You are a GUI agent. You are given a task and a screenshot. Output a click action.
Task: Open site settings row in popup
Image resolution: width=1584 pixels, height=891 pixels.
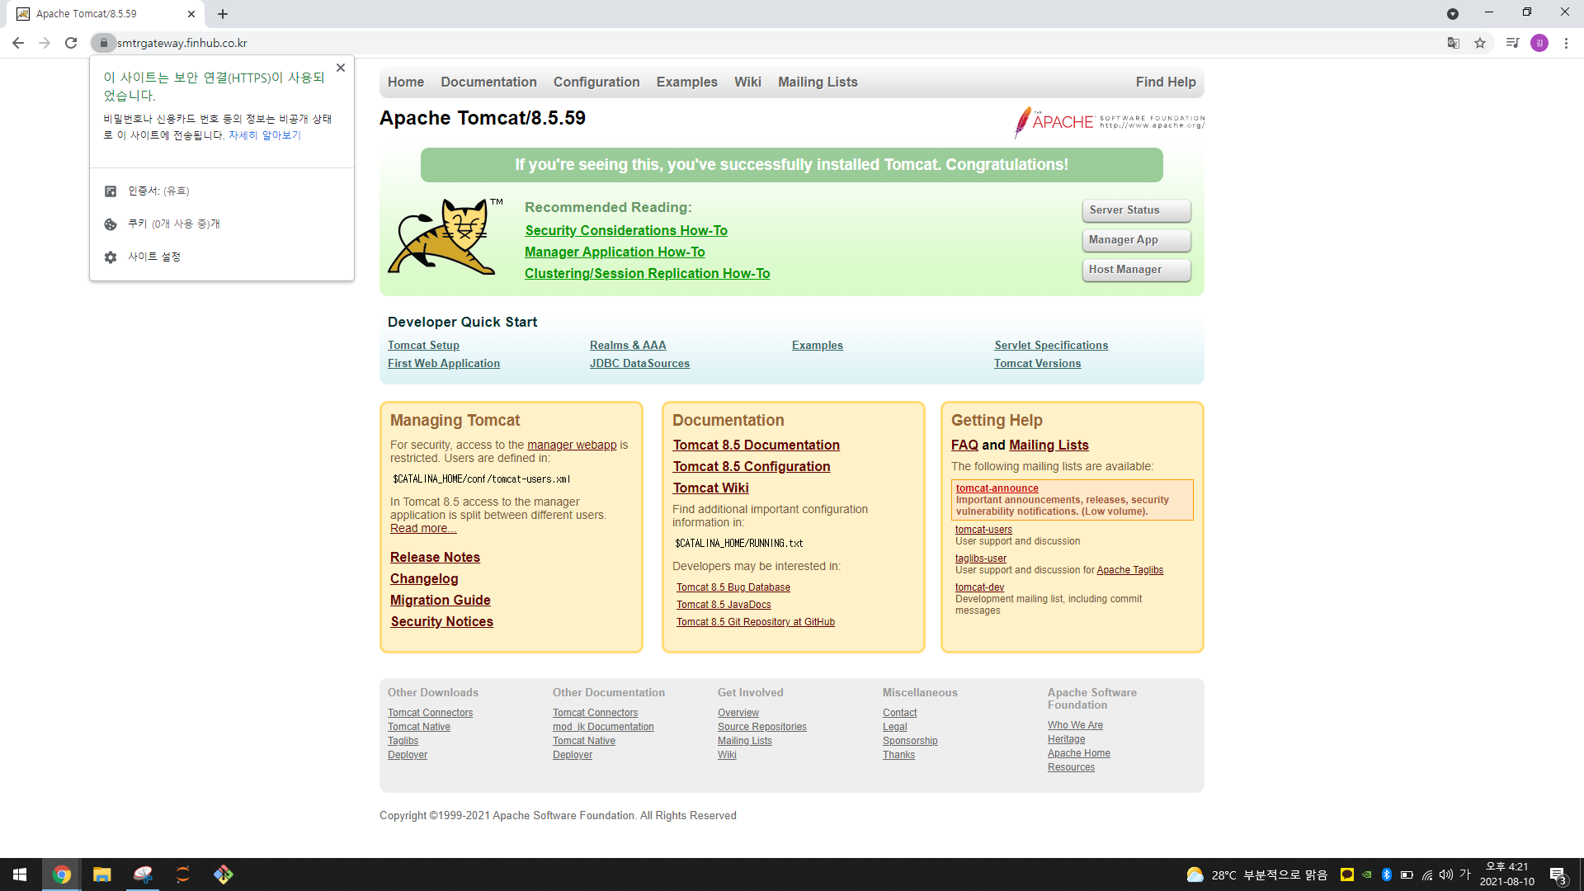coord(222,257)
